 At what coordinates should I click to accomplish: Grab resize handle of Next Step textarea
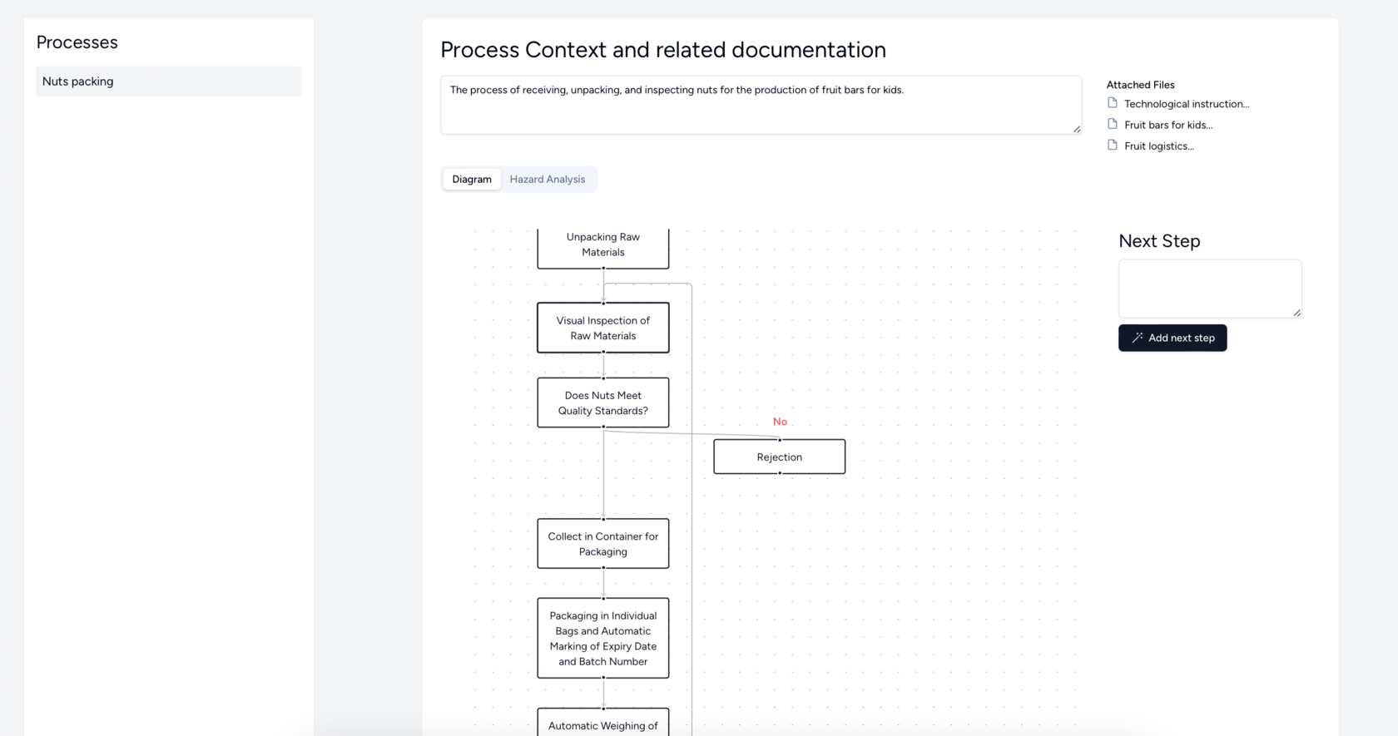click(1296, 313)
